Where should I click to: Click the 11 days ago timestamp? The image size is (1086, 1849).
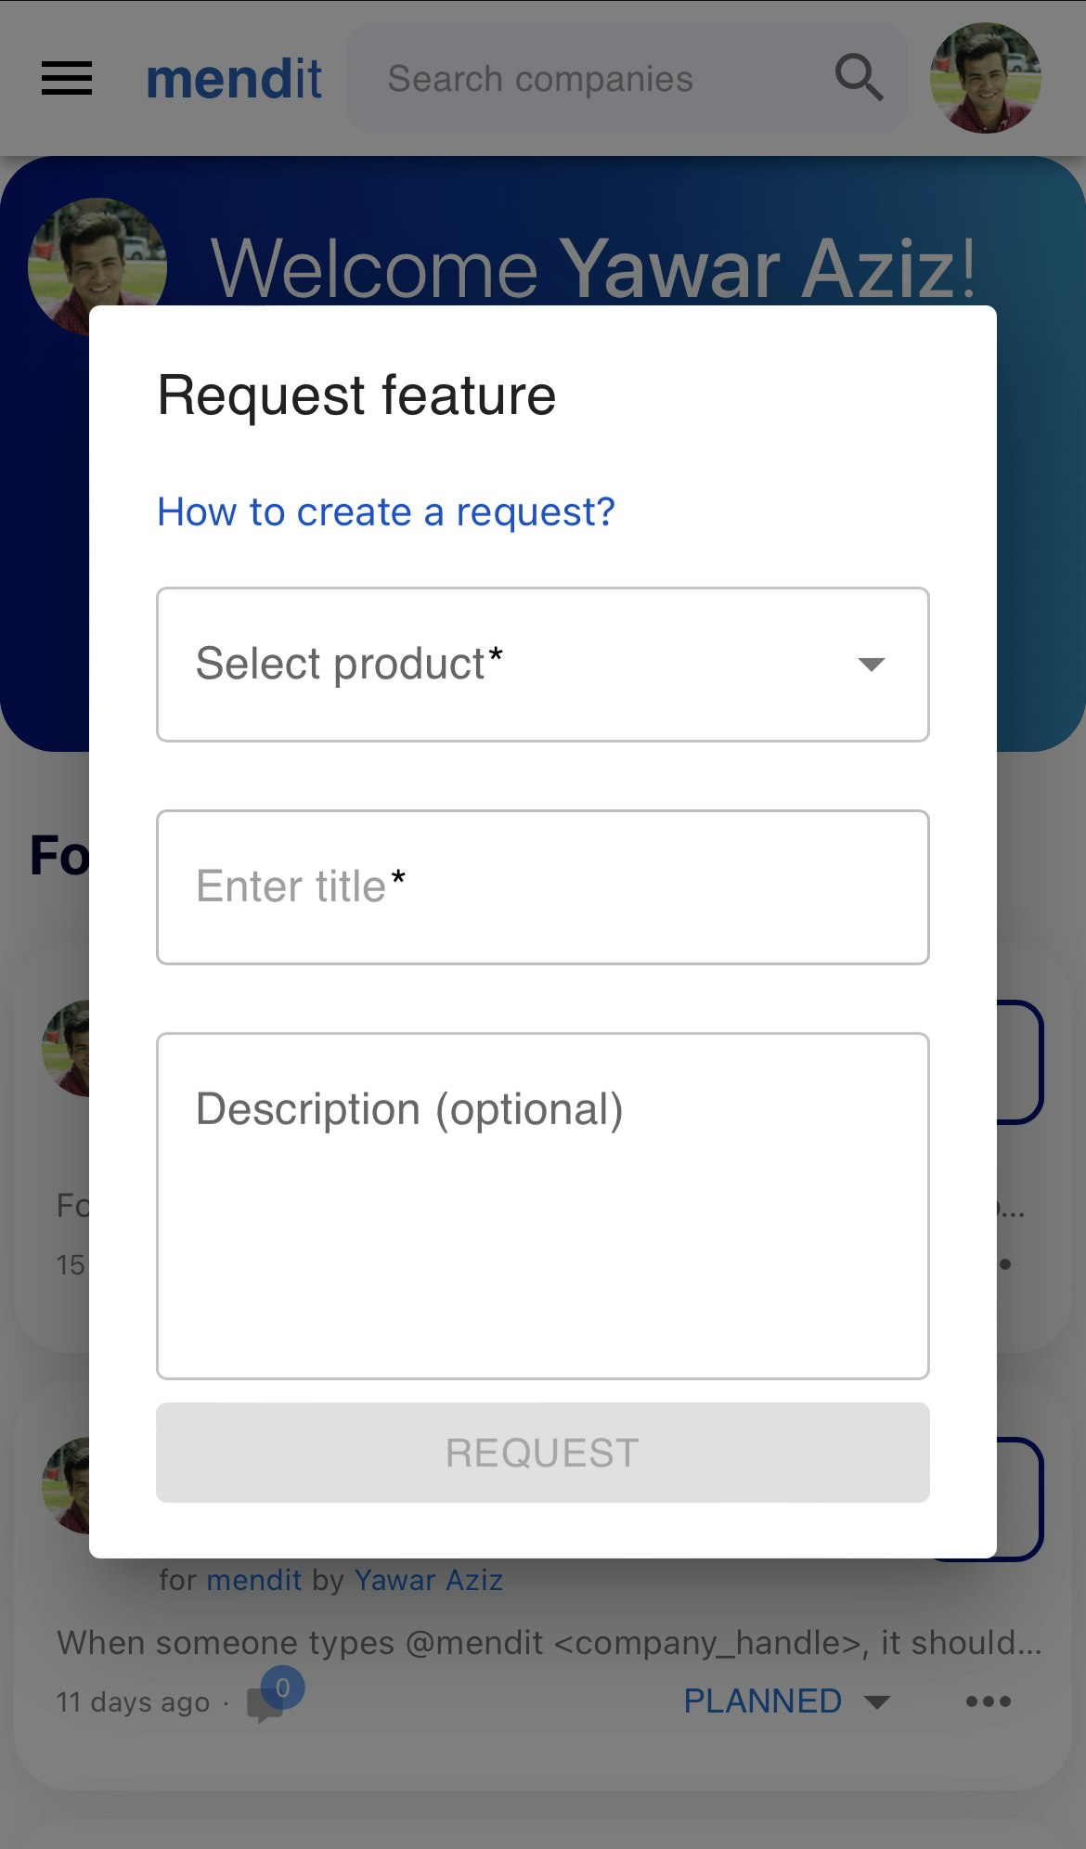(133, 1702)
